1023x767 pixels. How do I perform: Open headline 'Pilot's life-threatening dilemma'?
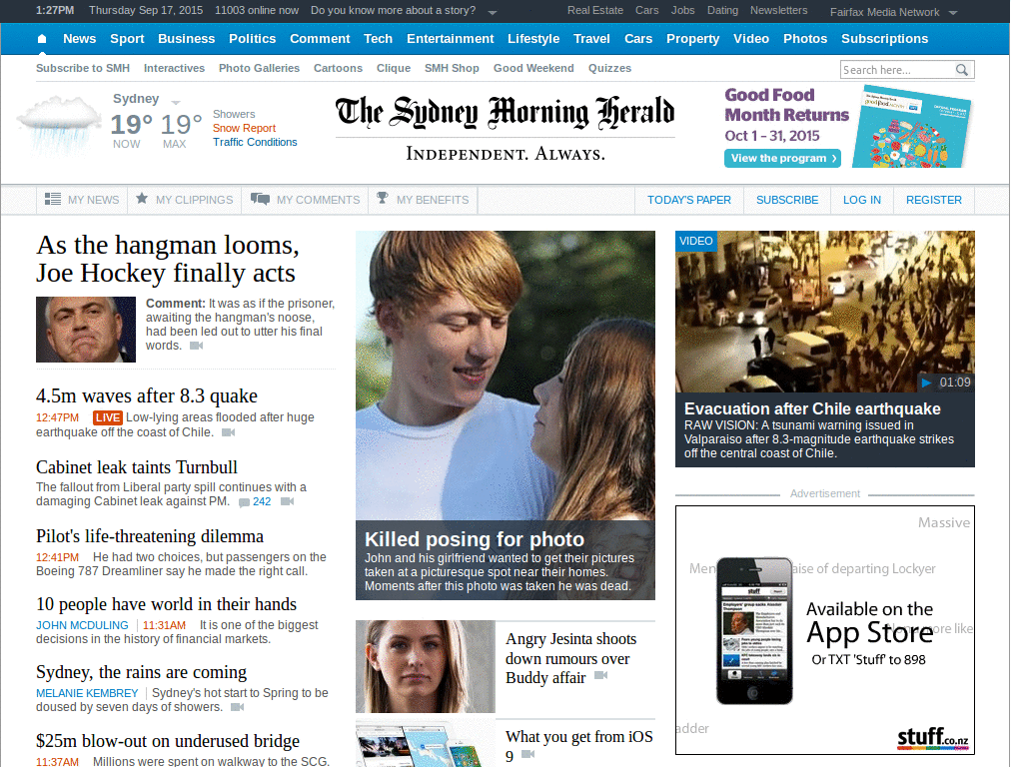click(150, 536)
